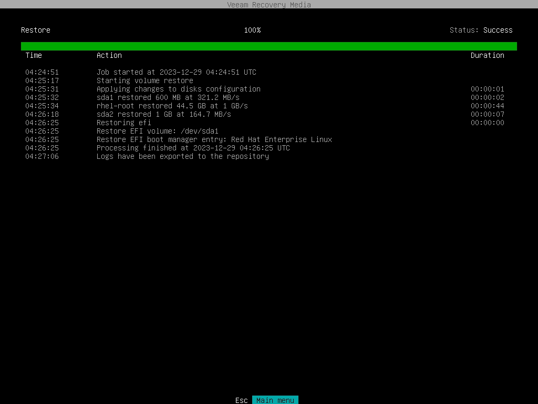Select the 'sda1 restored 600 MB' row
Screen dimensions: 538x404
[x=168, y=97]
